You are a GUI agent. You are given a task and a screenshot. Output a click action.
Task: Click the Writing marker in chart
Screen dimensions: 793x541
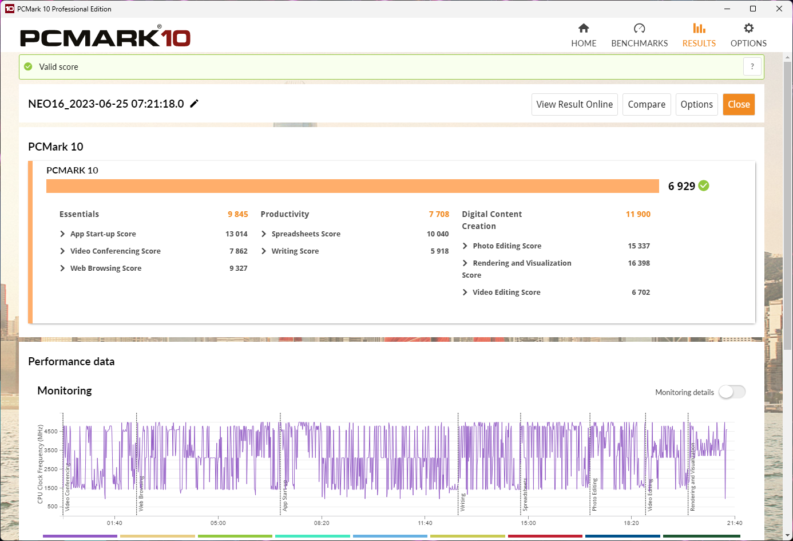point(463,502)
